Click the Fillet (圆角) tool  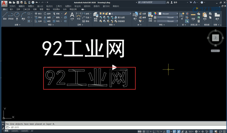point(56,17)
